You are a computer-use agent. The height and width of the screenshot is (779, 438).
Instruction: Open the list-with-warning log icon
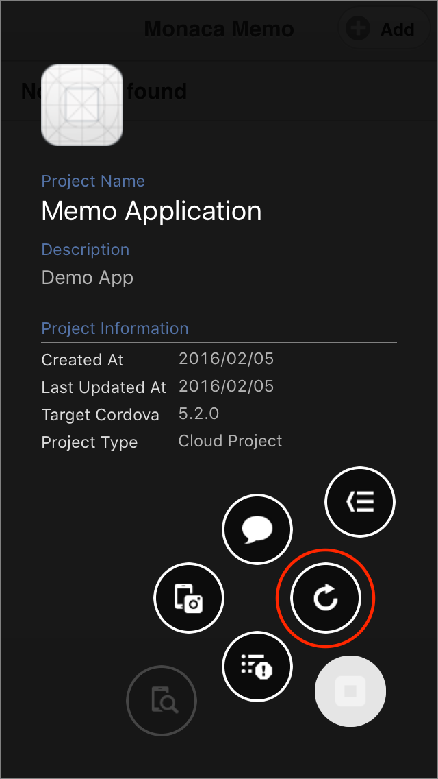pyautogui.click(x=257, y=666)
